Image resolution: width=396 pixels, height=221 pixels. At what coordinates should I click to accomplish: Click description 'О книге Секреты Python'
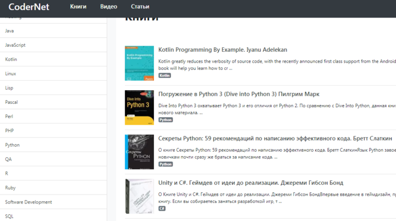tap(277, 153)
